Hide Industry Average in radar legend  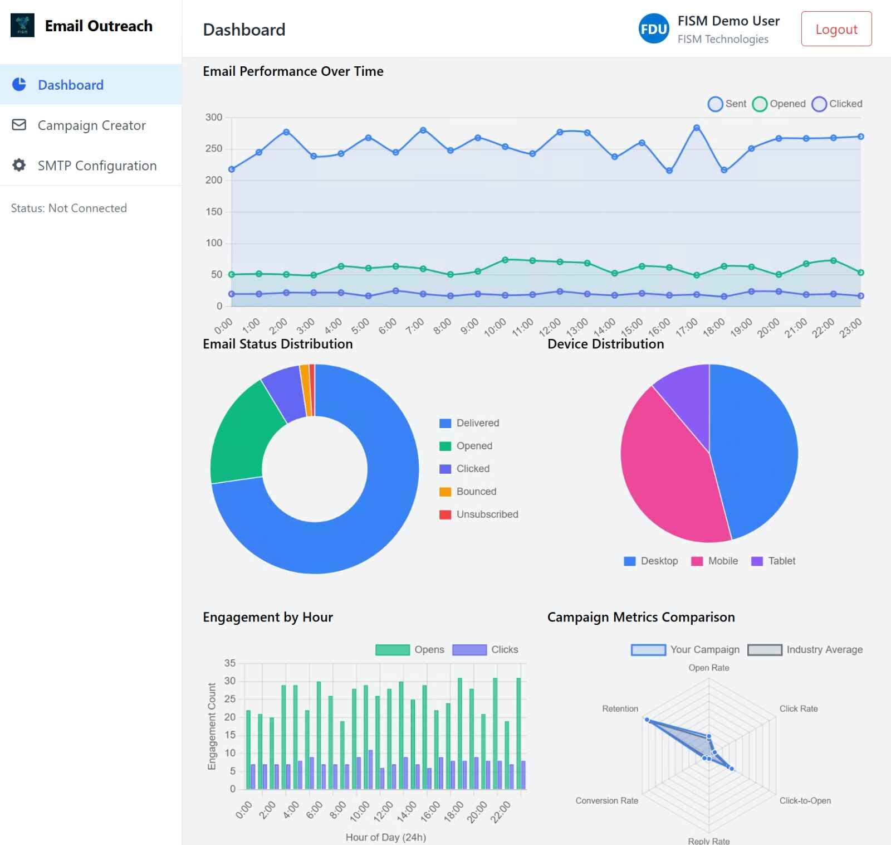[x=765, y=650]
